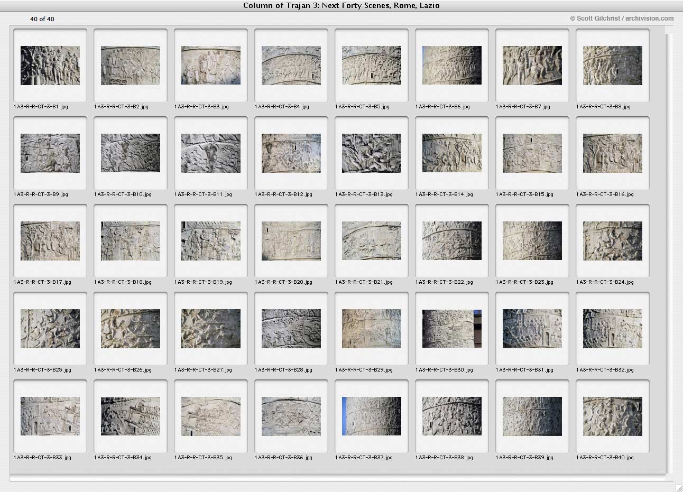The image size is (683, 492).
Task: Choose the 1A3-R-R-CT-3-B18.jpg thumbnail
Action: coord(131,241)
